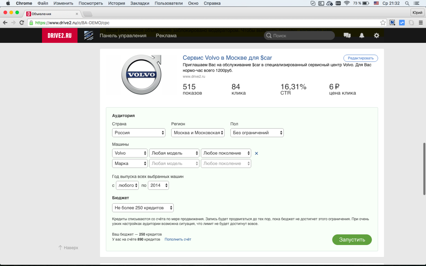Show notifications via the bell icon
The height and width of the screenshot is (266, 426).
(x=362, y=35)
